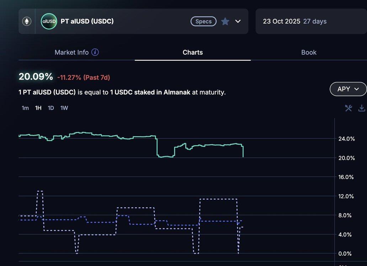The image size is (367, 266).
Task: Click the 0.0% axis label
Action: pos(345,254)
